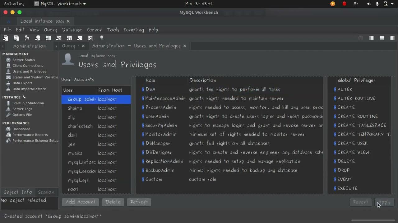The height and width of the screenshot is (223, 398).
Task: Check the MaintenanceAdmin role checkbox
Action: (143, 98)
